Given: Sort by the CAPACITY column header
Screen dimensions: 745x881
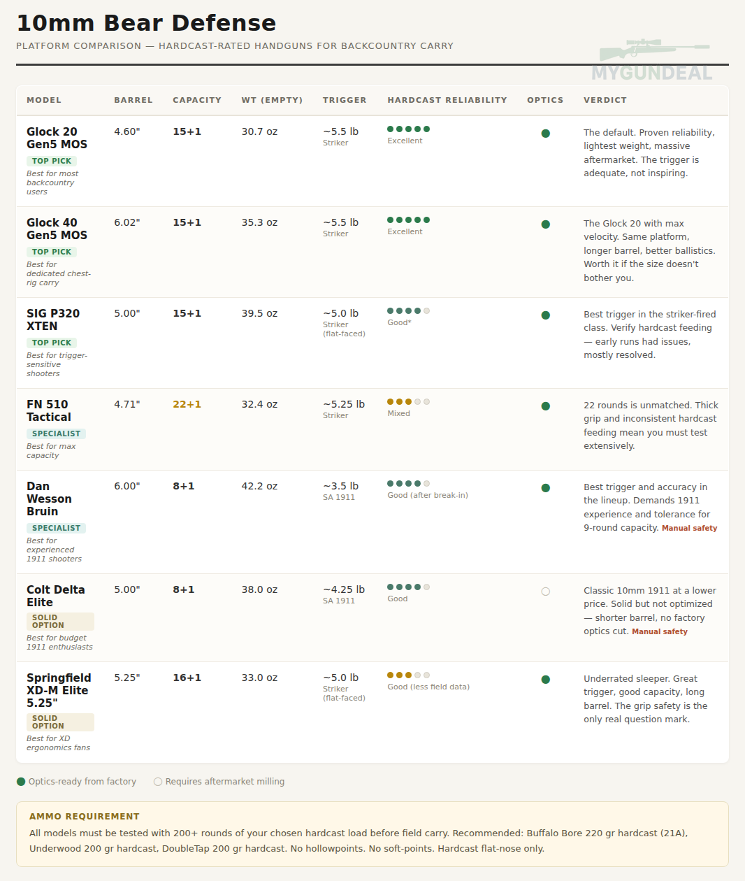Looking at the screenshot, I should click(x=197, y=100).
